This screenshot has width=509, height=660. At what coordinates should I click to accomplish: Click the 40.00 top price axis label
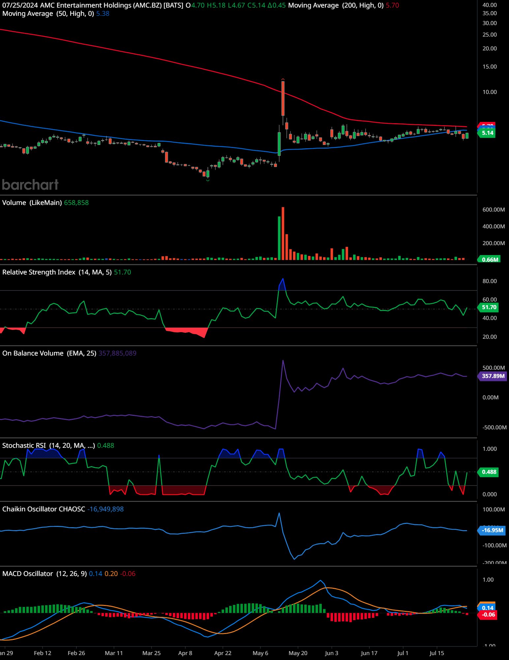(490, 5)
